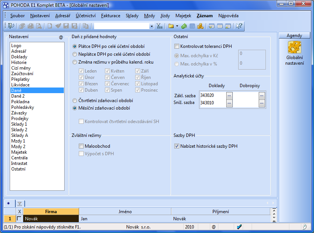Open the Záznam menu
Viewport: 314px width, 233px height.
pyautogui.click(x=205, y=16)
